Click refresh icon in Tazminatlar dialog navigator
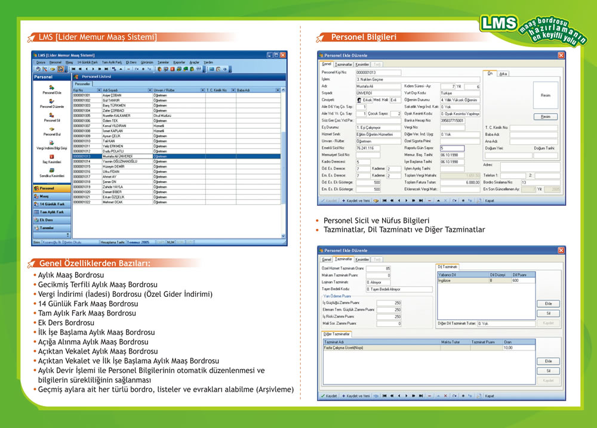 [x=454, y=396]
